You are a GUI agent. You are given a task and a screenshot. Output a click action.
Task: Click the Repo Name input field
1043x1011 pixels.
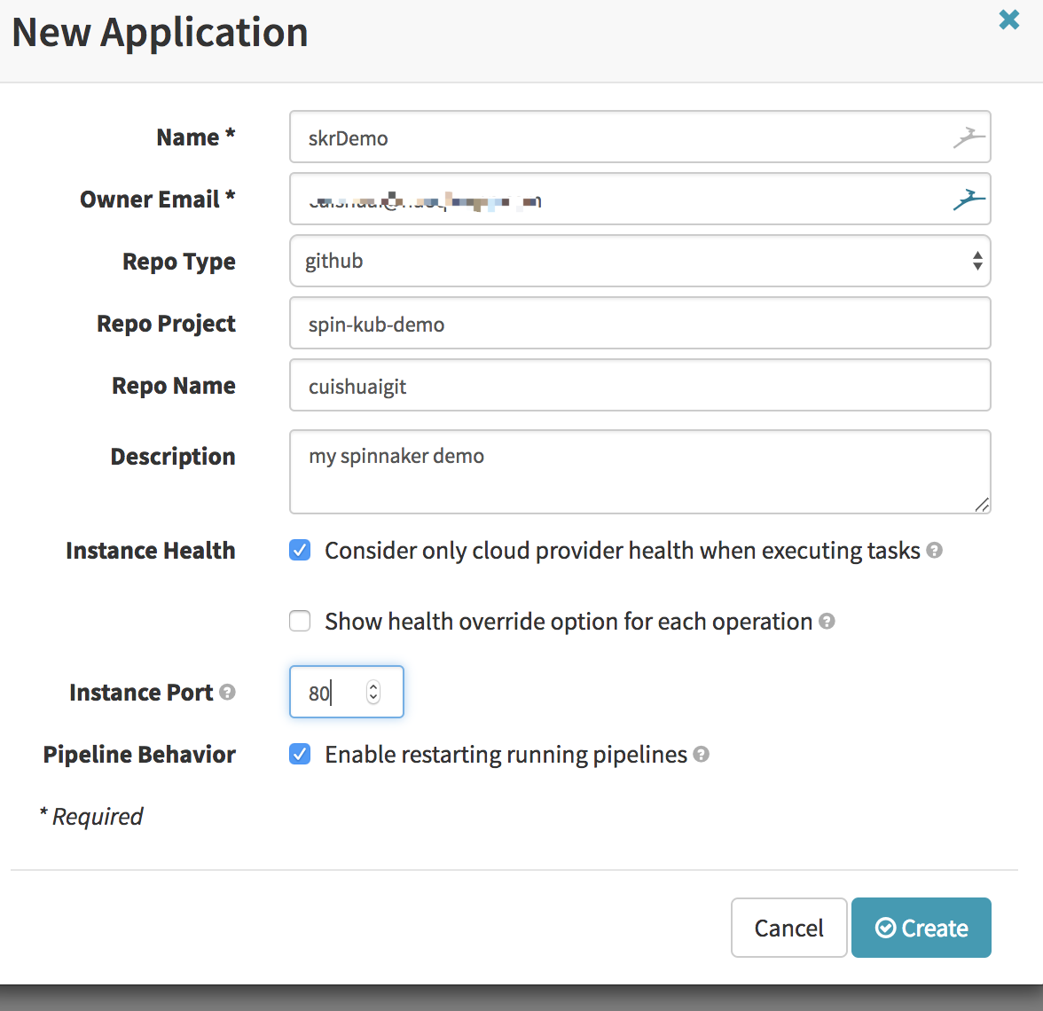point(639,386)
